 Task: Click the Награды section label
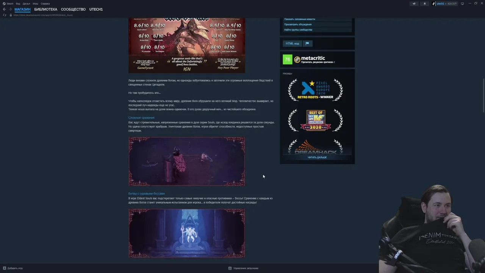tap(287, 73)
